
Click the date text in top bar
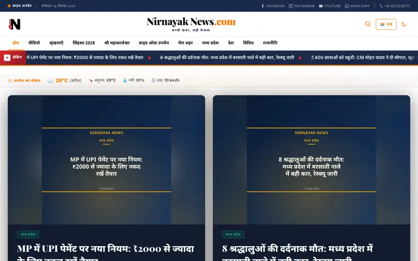point(58,6)
